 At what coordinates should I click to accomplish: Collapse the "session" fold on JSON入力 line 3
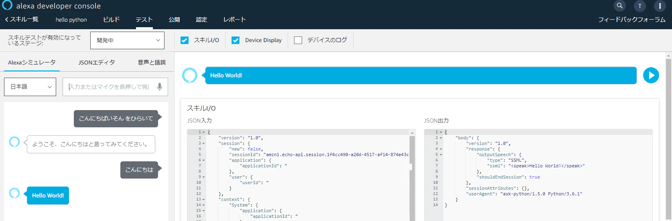coord(203,143)
